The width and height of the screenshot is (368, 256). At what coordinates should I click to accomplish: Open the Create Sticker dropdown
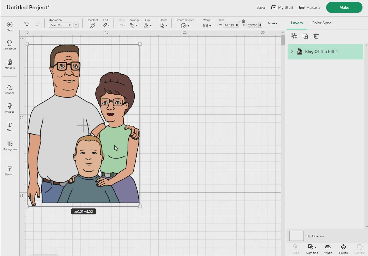(x=185, y=26)
